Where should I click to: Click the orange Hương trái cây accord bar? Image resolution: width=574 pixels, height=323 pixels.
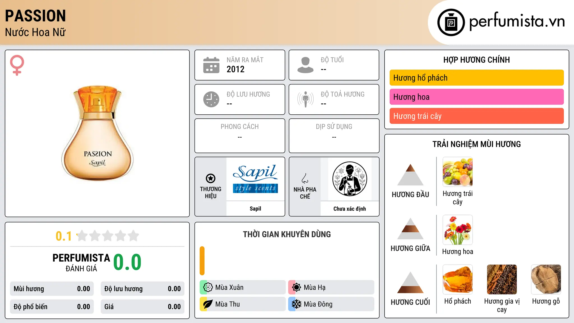pos(476,116)
